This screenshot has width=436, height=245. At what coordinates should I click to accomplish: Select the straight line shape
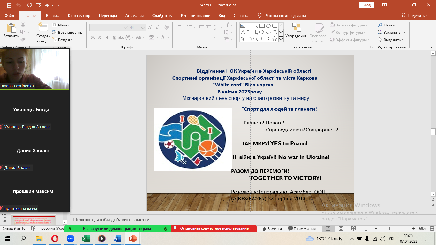[x=249, y=26]
